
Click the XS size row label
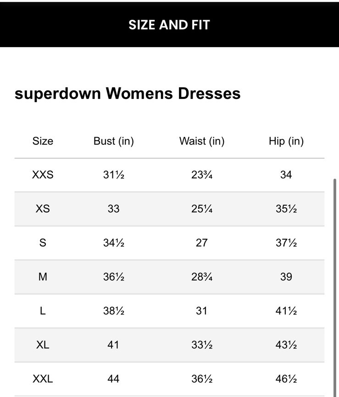(x=43, y=209)
